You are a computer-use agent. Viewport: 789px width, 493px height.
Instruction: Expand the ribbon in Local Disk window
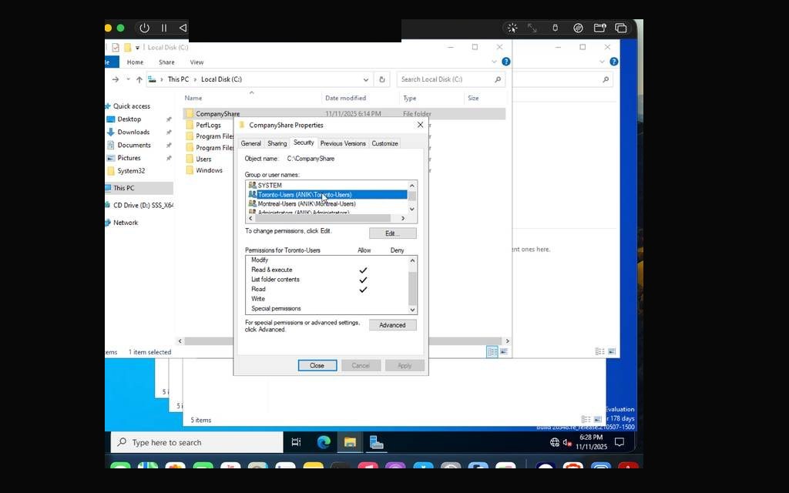[x=494, y=62]
